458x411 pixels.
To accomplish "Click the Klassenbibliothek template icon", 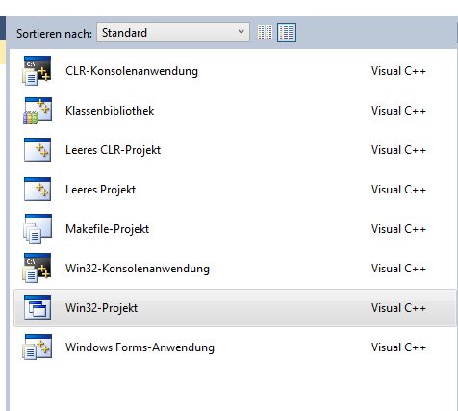I will click(x=38, y=111).
